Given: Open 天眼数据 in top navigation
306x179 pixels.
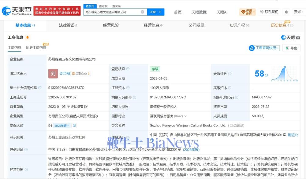Looking at the screenshot, I should (199, 12).
